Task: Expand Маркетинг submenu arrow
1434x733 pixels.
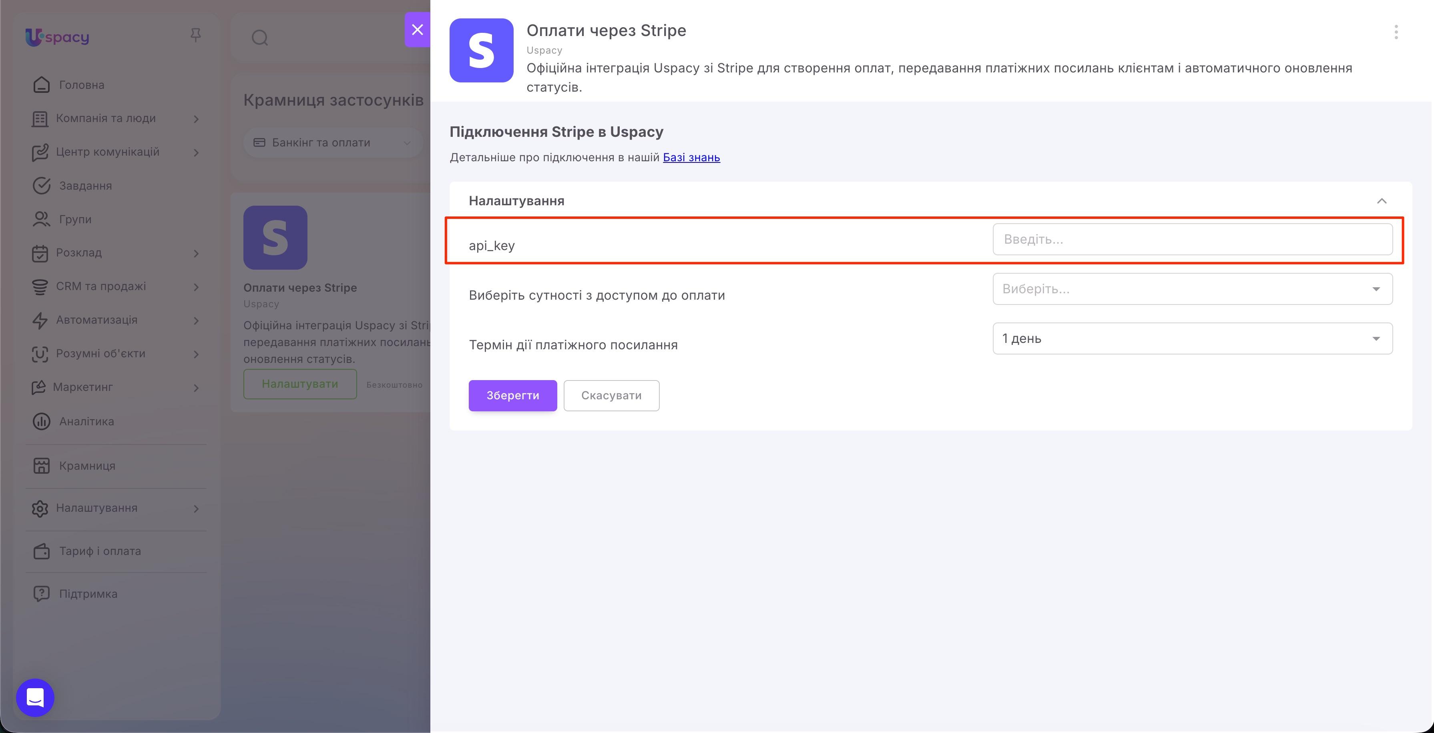Action: click(x=196, y=388)
